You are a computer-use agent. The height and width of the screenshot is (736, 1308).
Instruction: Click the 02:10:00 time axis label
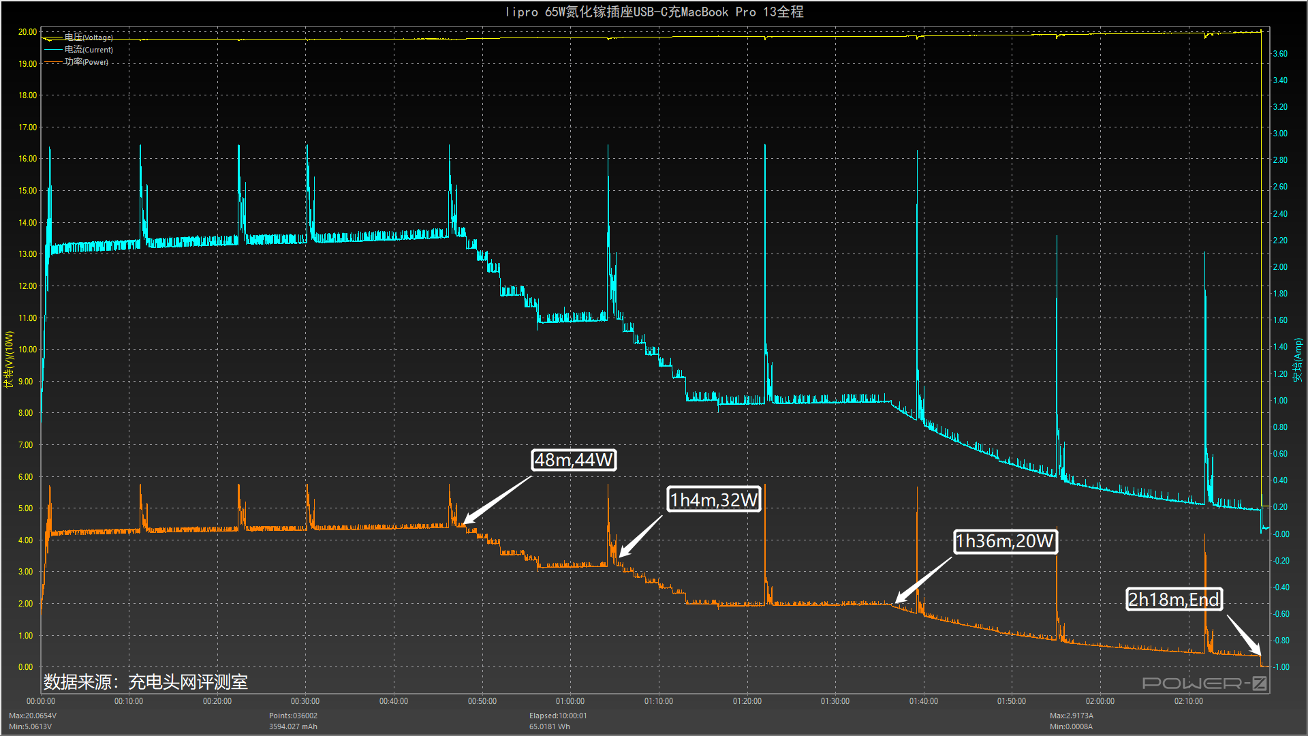pos(1188,701)
